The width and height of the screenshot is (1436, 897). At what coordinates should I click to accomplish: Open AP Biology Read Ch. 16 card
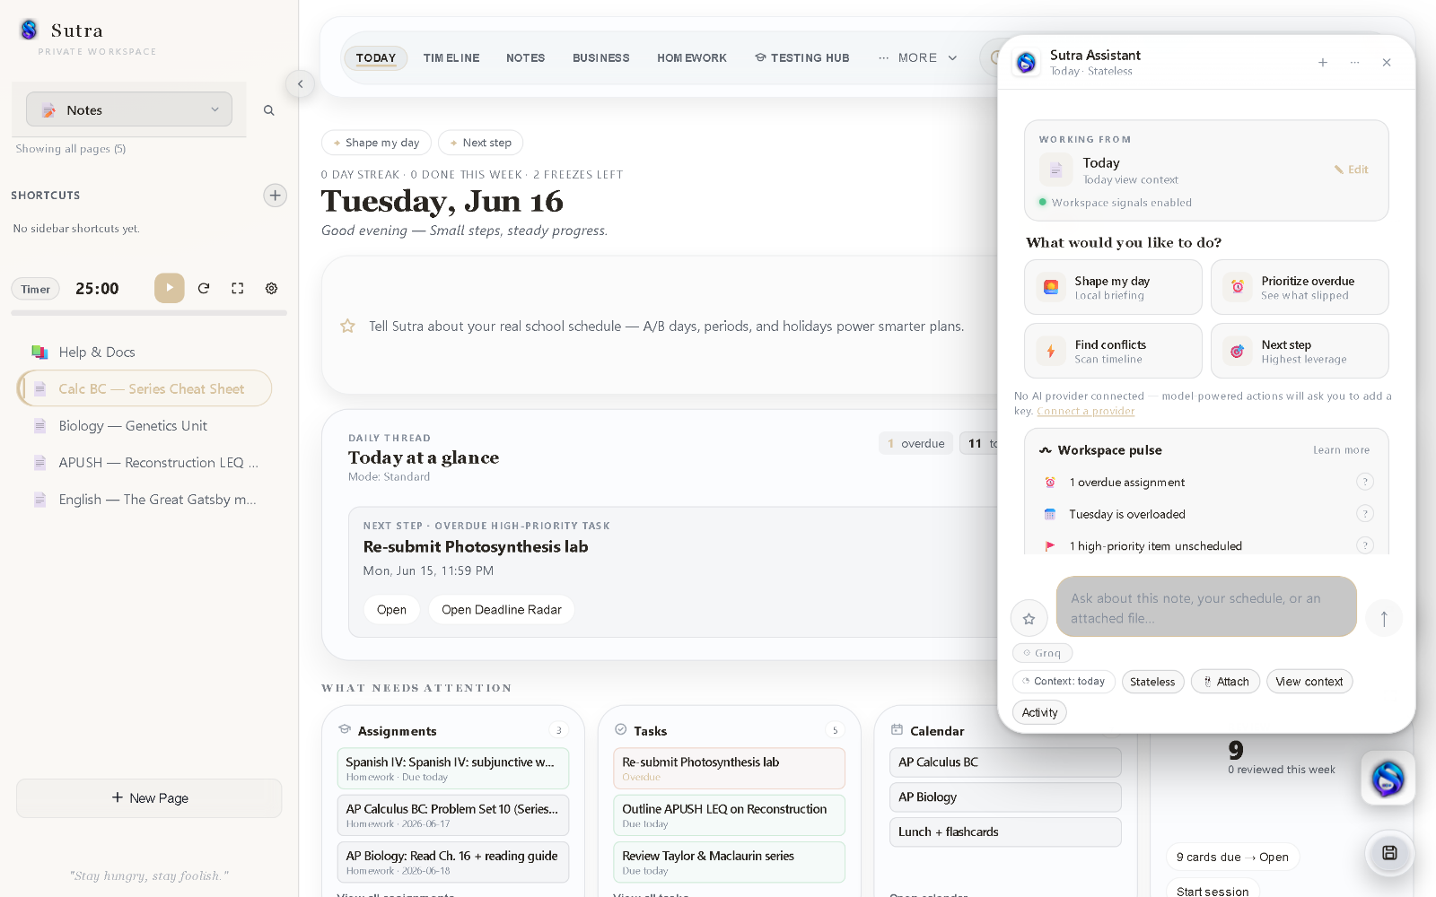[x=453, y=862]
